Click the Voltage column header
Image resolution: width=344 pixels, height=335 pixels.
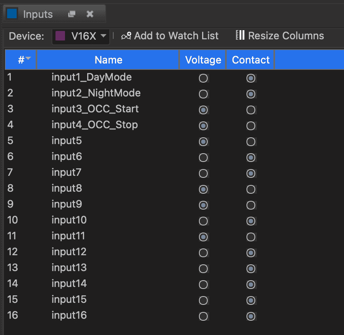[x=203, y=60]
